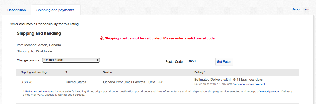Image resolution: width=316 pixels, height=104 pixels.
Task: Click the cleared payment link in footnote
Action: (x=270, y=91)
